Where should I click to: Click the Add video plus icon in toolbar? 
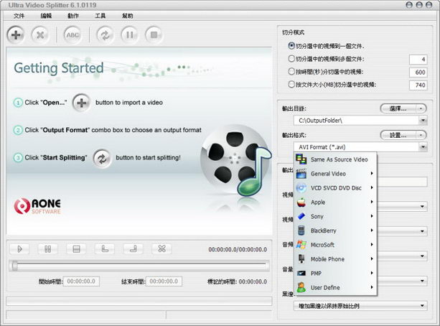coord(17,34)
